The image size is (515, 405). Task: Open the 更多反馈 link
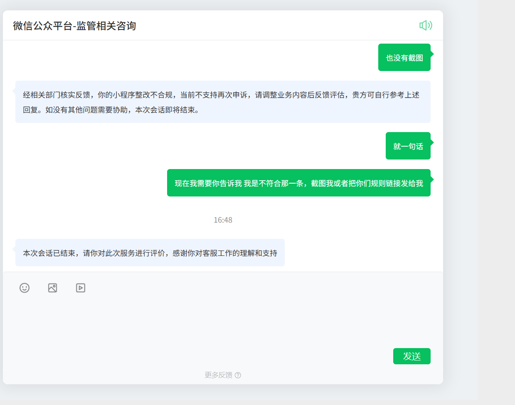pos(219,375)
